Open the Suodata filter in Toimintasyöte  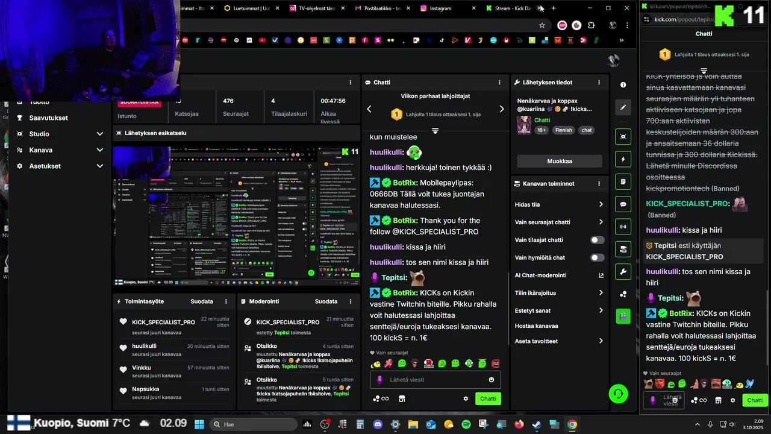click(x=202, y=301)
